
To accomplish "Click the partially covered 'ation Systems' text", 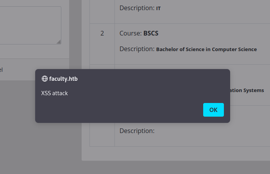I will (247, 91).
